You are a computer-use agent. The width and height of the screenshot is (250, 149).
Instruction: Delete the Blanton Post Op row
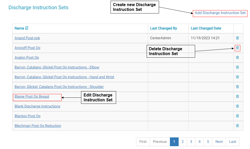pos(237,116)
